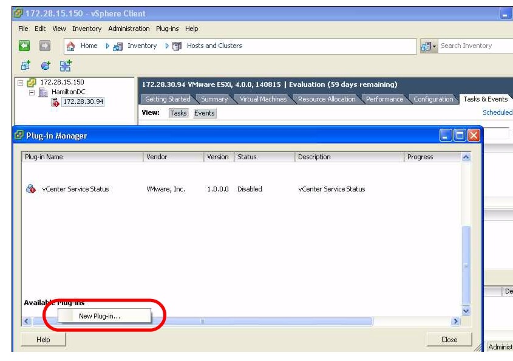The width and height of the screenshot is (513, 361).
Task: Click the Inventory breadcrumb text
Action: (142, 46)
